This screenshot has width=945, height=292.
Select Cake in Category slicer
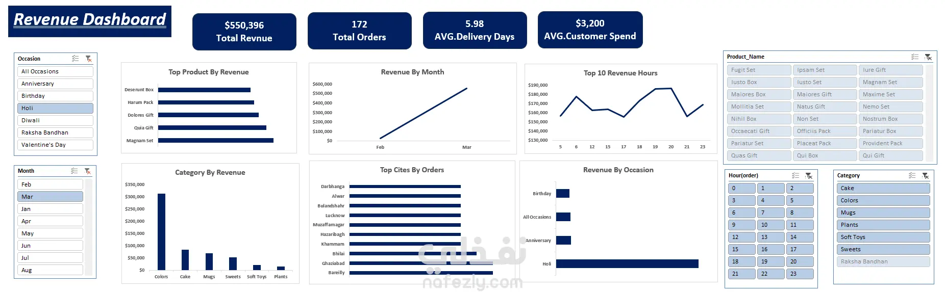pos(883,188)
